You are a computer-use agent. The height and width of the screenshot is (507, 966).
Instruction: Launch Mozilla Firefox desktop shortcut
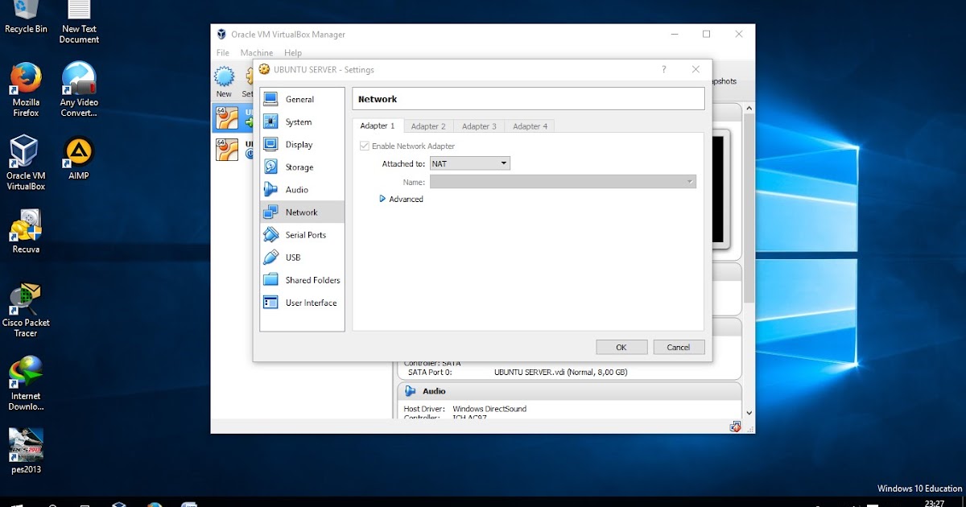[x=26, y=90]
